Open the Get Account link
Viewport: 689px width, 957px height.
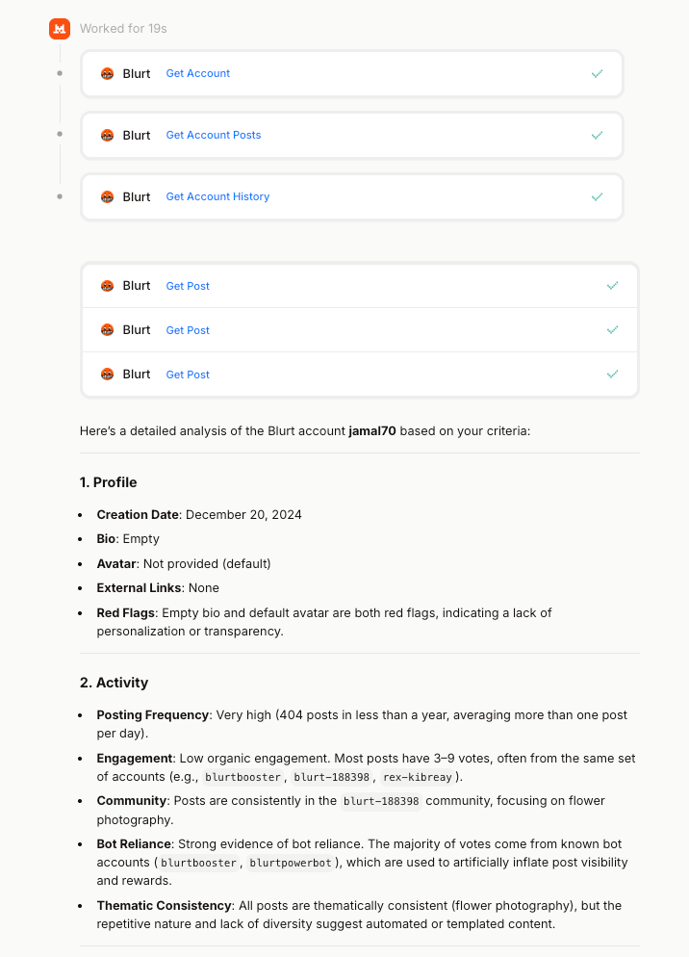tap(197, 73)
